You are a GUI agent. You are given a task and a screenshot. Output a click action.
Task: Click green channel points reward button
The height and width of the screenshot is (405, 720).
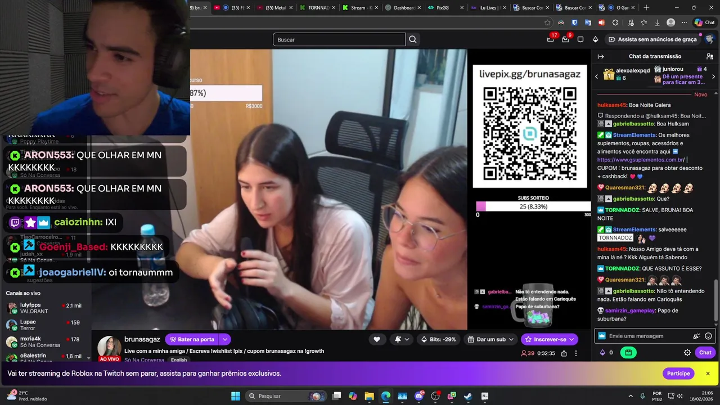coord(628,353)
